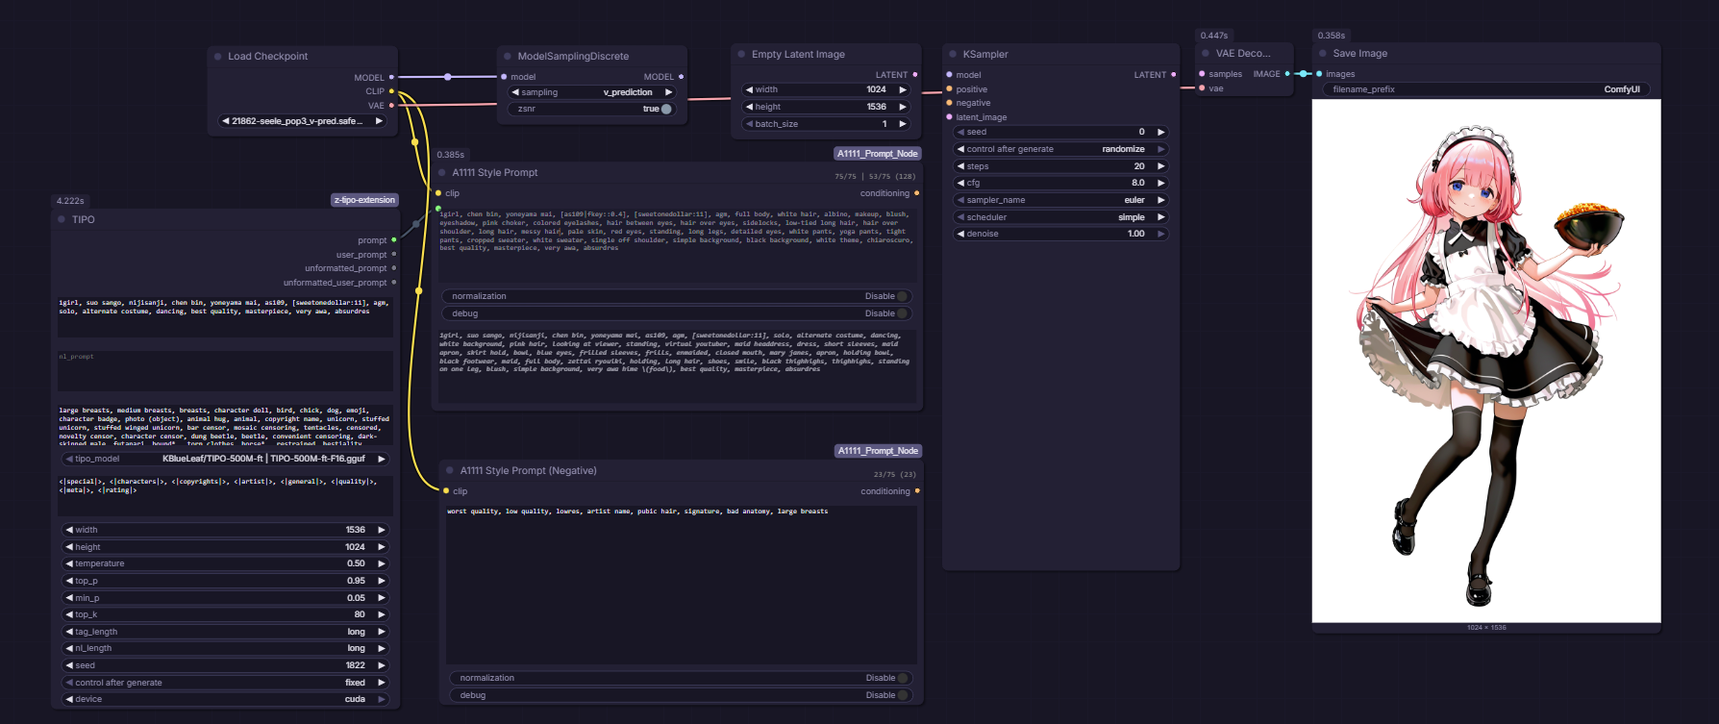Click the right arrow on KSampler steps
Viewport: 1719px width, 724px height.
click(x=1161, y=166)
